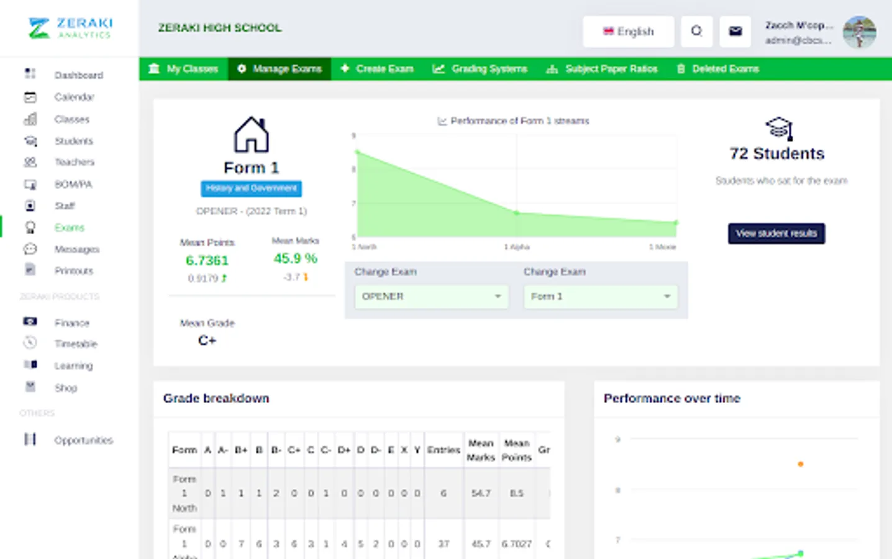Click the Exams sidebar icon

click(30, 227)
